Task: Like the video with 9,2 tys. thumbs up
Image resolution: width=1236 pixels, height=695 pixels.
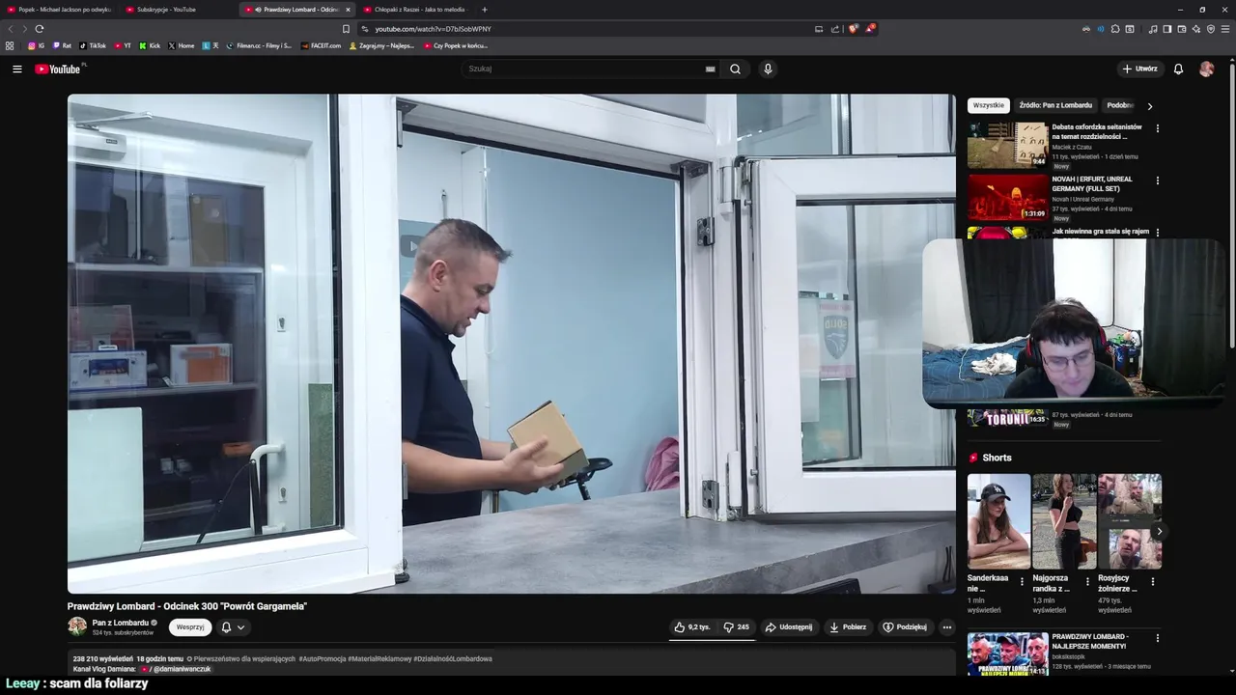Action: pyautogui.click(x=693, y=627)
